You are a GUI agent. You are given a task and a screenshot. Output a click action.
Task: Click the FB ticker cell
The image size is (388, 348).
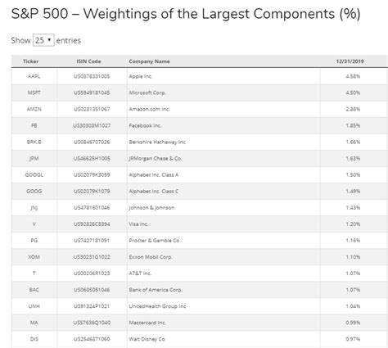(34, 125)
